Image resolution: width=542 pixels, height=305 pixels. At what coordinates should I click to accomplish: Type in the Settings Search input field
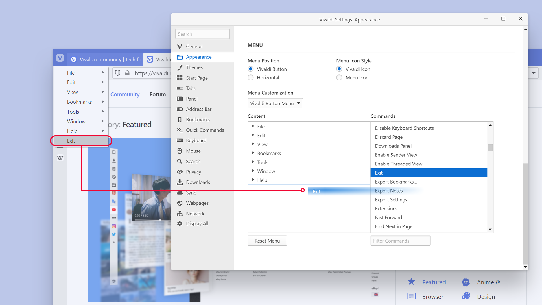202,34
